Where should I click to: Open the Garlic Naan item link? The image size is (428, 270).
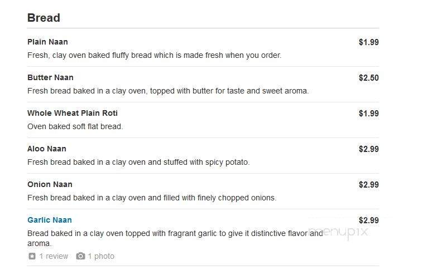[x=50, y=220]
